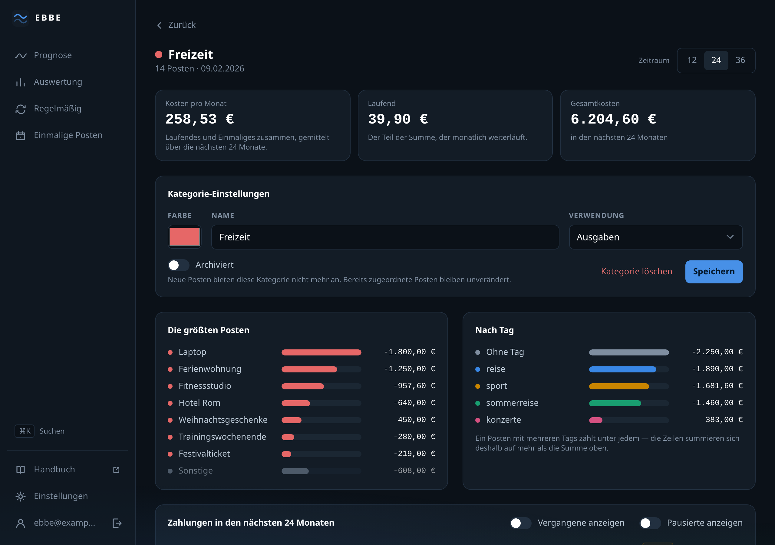Click the logout icon next to email

click(x=117, y=523)
